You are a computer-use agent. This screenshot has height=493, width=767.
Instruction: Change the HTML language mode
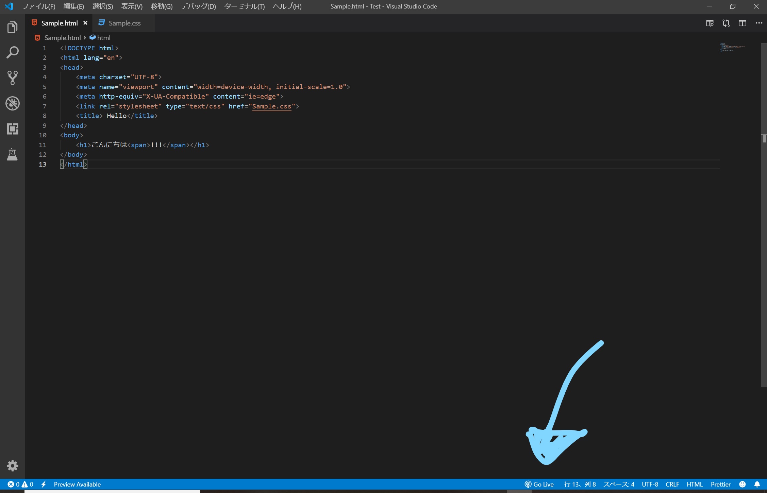click(694, 484)
